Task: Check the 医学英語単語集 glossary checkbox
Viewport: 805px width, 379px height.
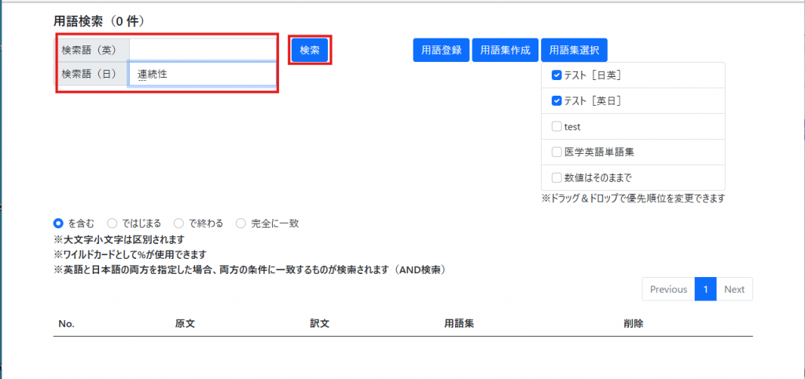Action: (x=557, y=151)
